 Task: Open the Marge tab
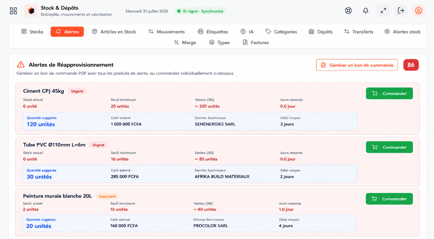pos(185,43)
